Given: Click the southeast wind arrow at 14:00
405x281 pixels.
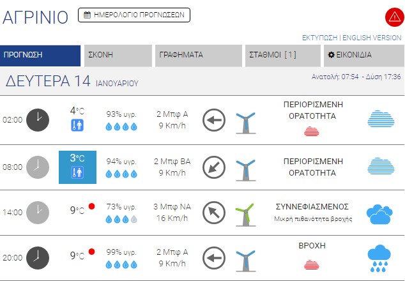Looking at the screenshot, I should [x=214, y=212].
